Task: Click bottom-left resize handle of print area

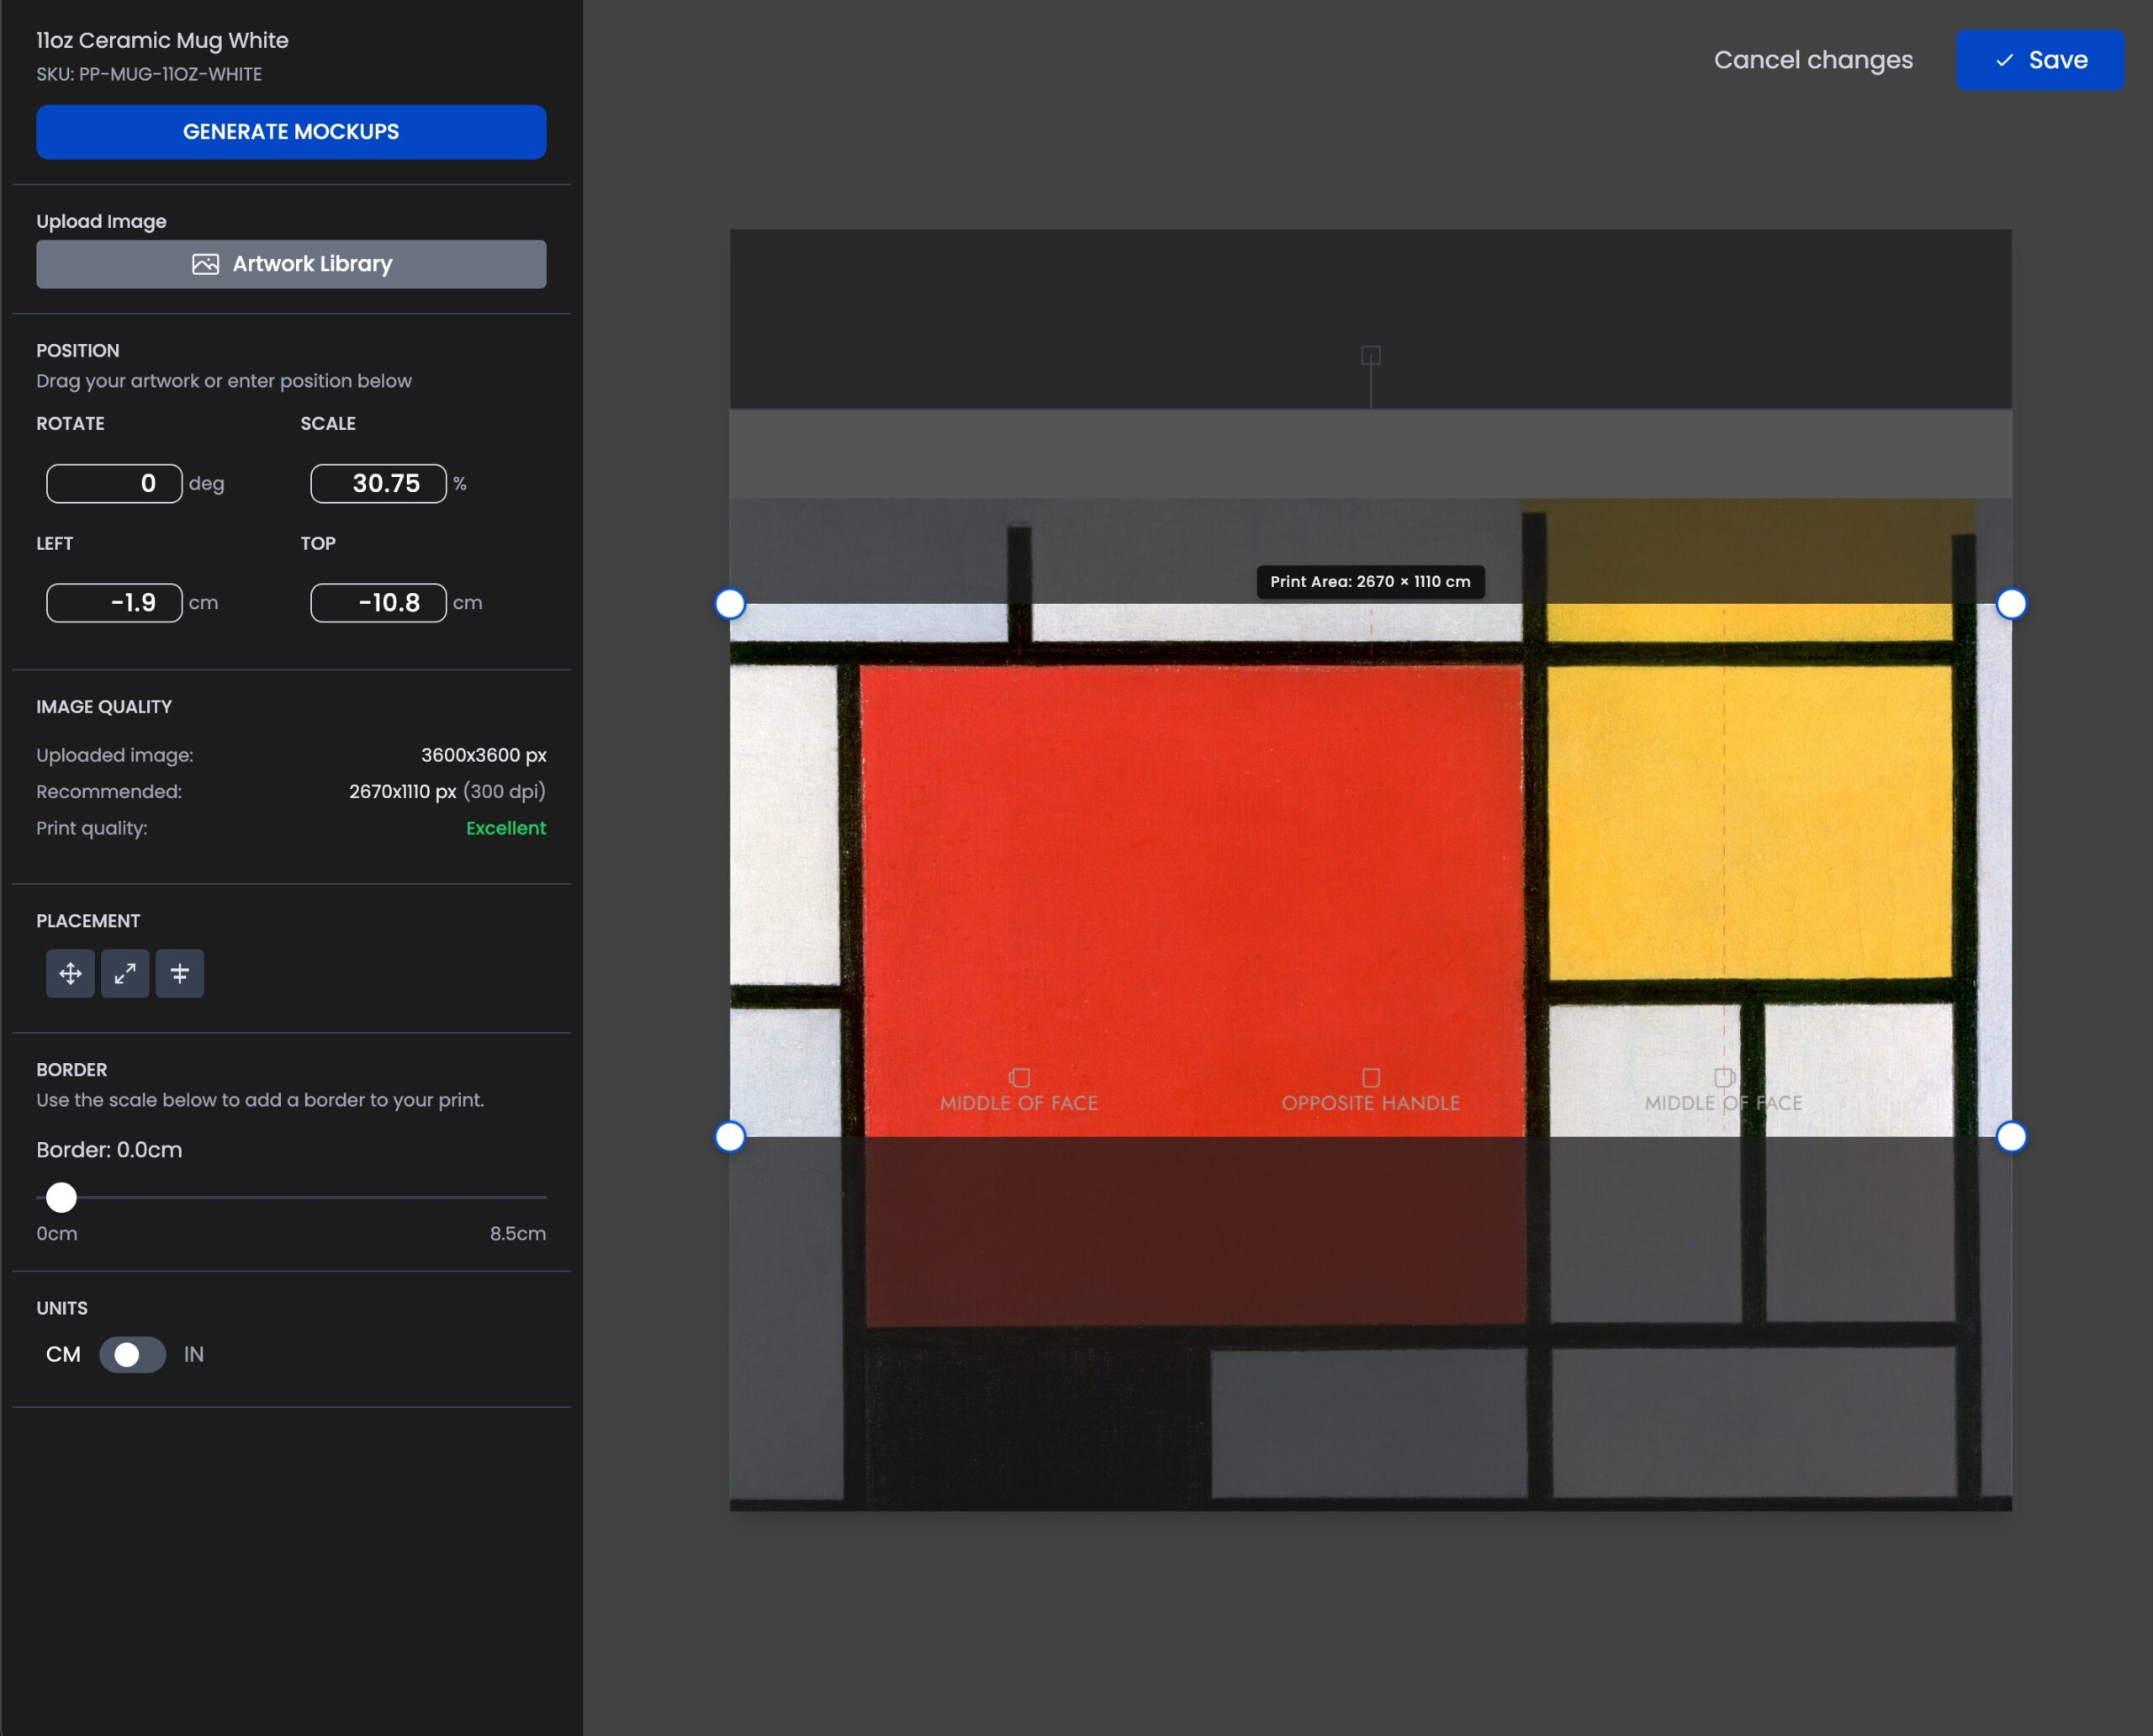Action: [730, 1137]
